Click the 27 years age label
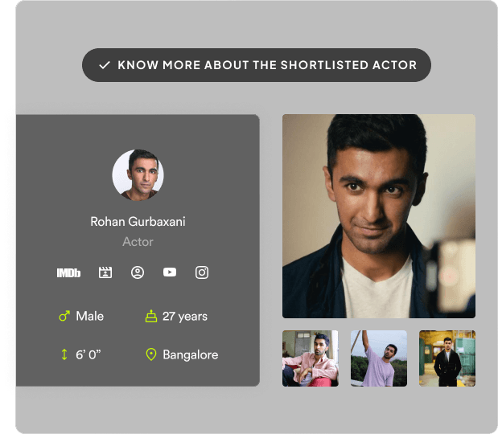 coord(185,317)
